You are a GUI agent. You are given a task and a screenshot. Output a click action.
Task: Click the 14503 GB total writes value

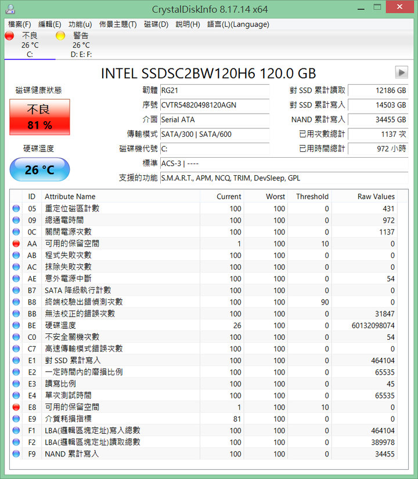pos(378,105)
